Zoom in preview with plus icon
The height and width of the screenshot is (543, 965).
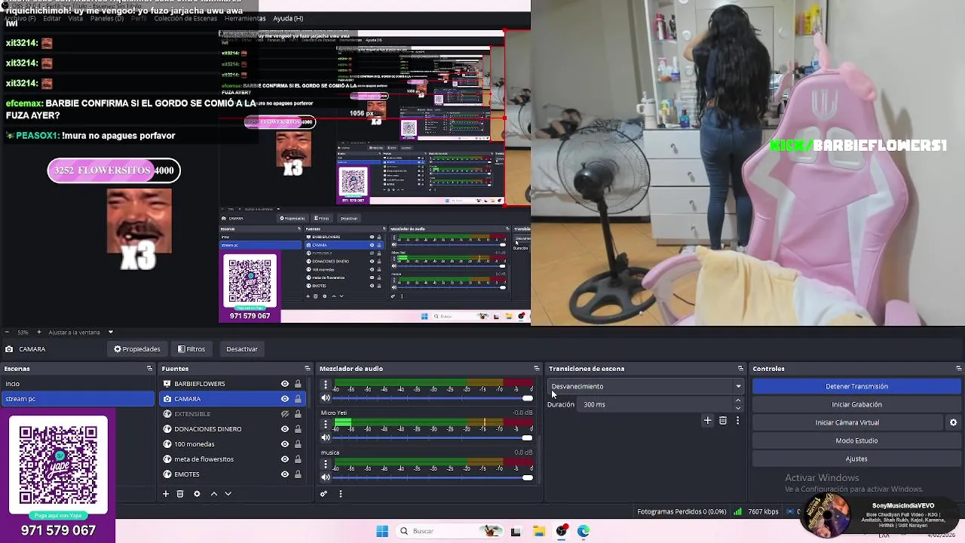click(38, 333)
